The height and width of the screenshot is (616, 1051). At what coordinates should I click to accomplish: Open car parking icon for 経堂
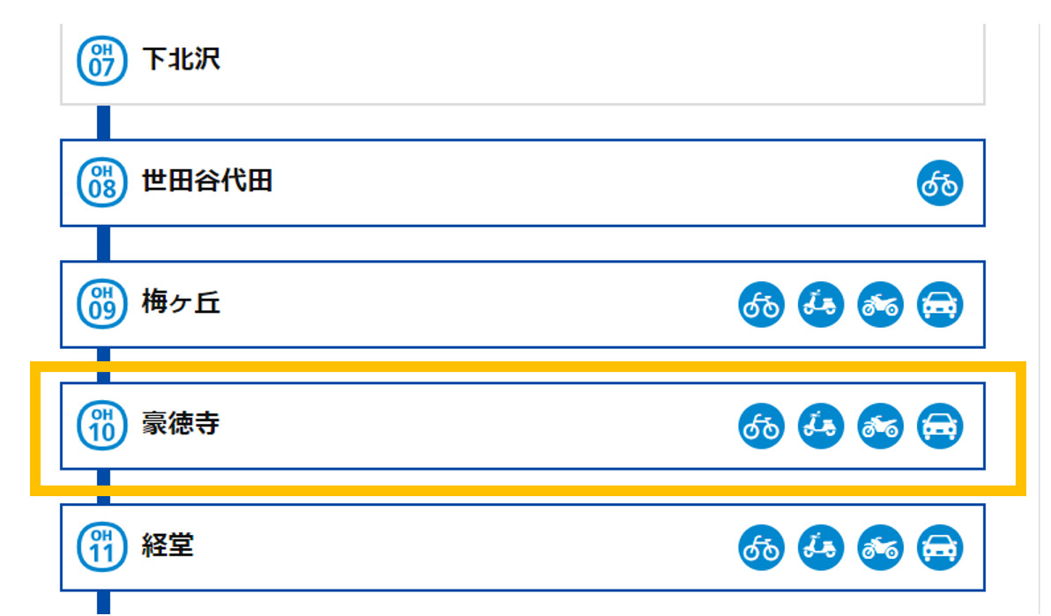pos(940,547)
